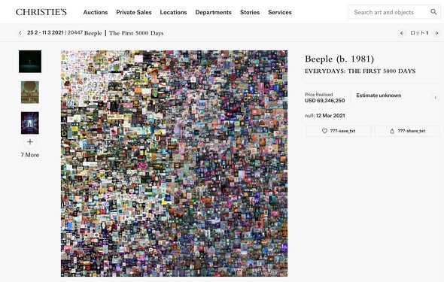Open the Services menu
Image resolution: width=444 pixels, height=282 pixels.
pyautogui.click(x=280, y=12)
